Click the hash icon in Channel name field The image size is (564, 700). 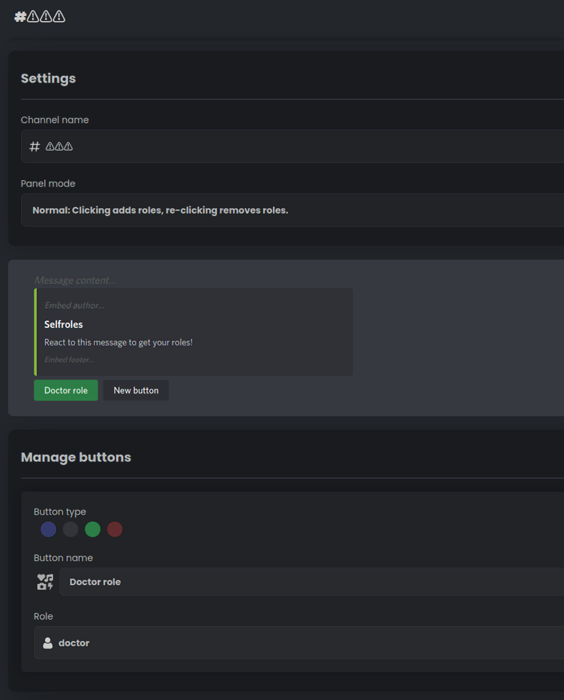(x=35, y=146)
